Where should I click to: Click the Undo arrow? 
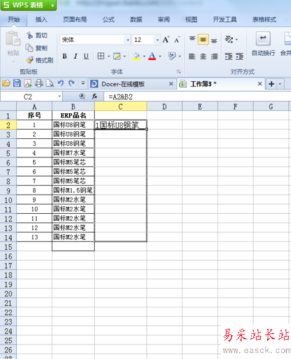point(61,83)
